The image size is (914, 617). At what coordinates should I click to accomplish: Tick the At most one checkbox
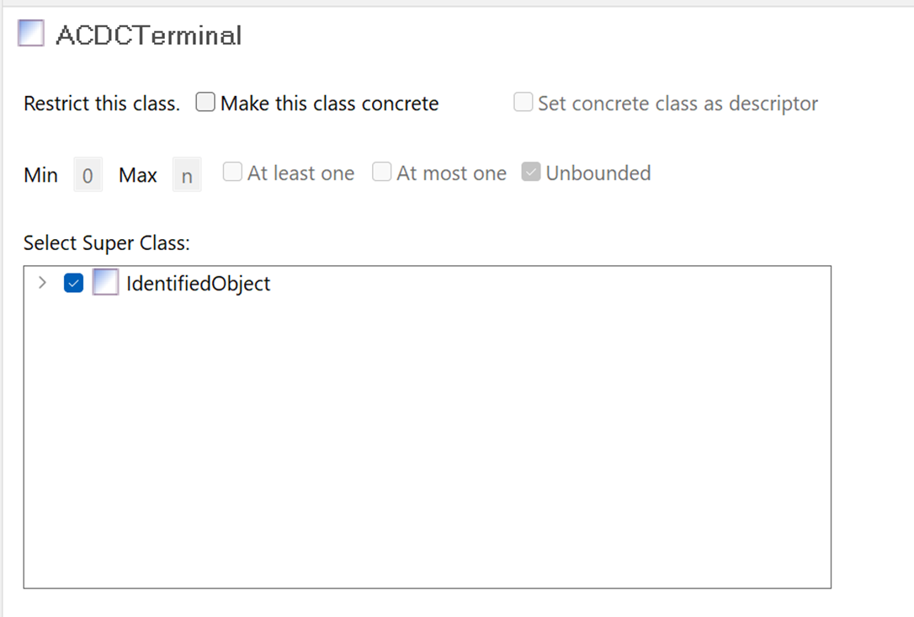382,173
